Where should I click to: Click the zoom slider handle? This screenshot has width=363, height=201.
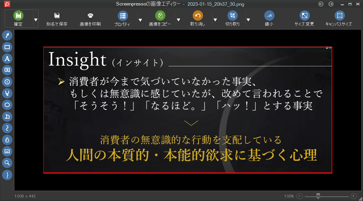point(318,196)
